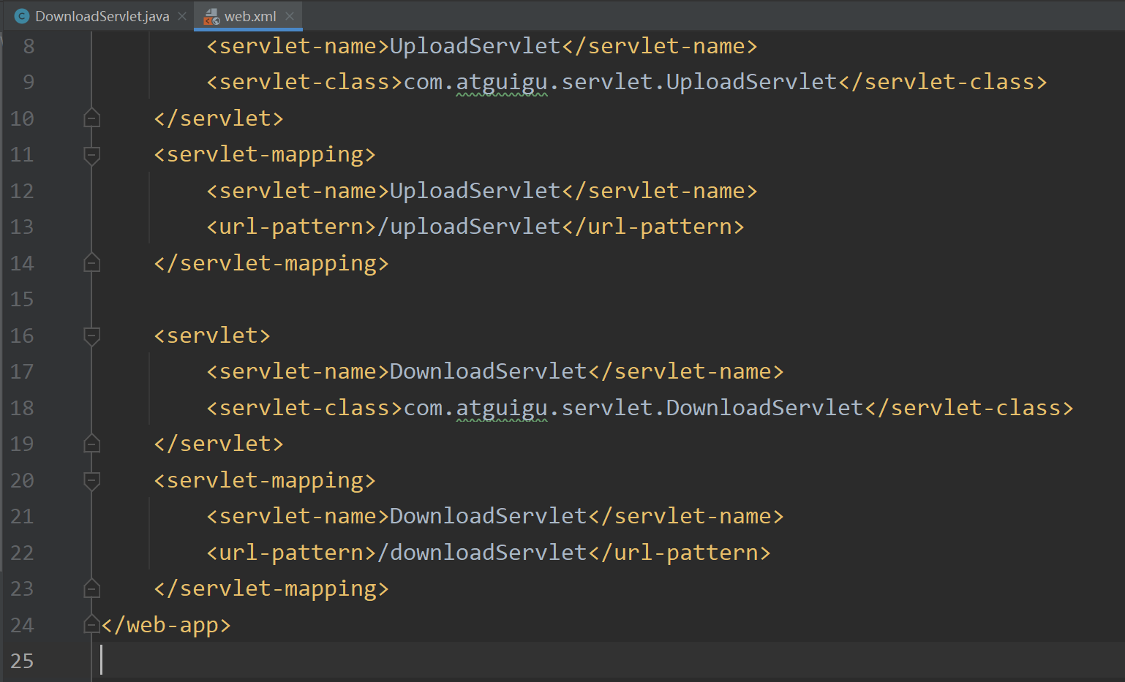Screen dimensions: 1125x682
Task: Click the closing web-app tag
Action: click(x=166, y=625)
